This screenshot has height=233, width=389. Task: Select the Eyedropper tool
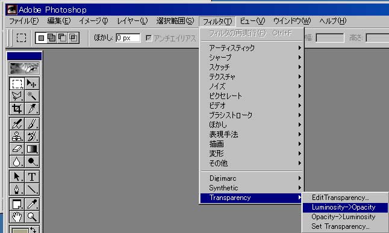point(32,204)
